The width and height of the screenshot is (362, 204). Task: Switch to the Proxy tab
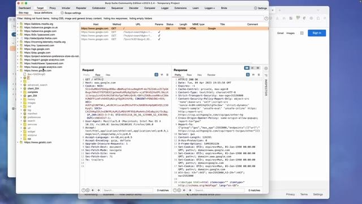tap(53, 8)
